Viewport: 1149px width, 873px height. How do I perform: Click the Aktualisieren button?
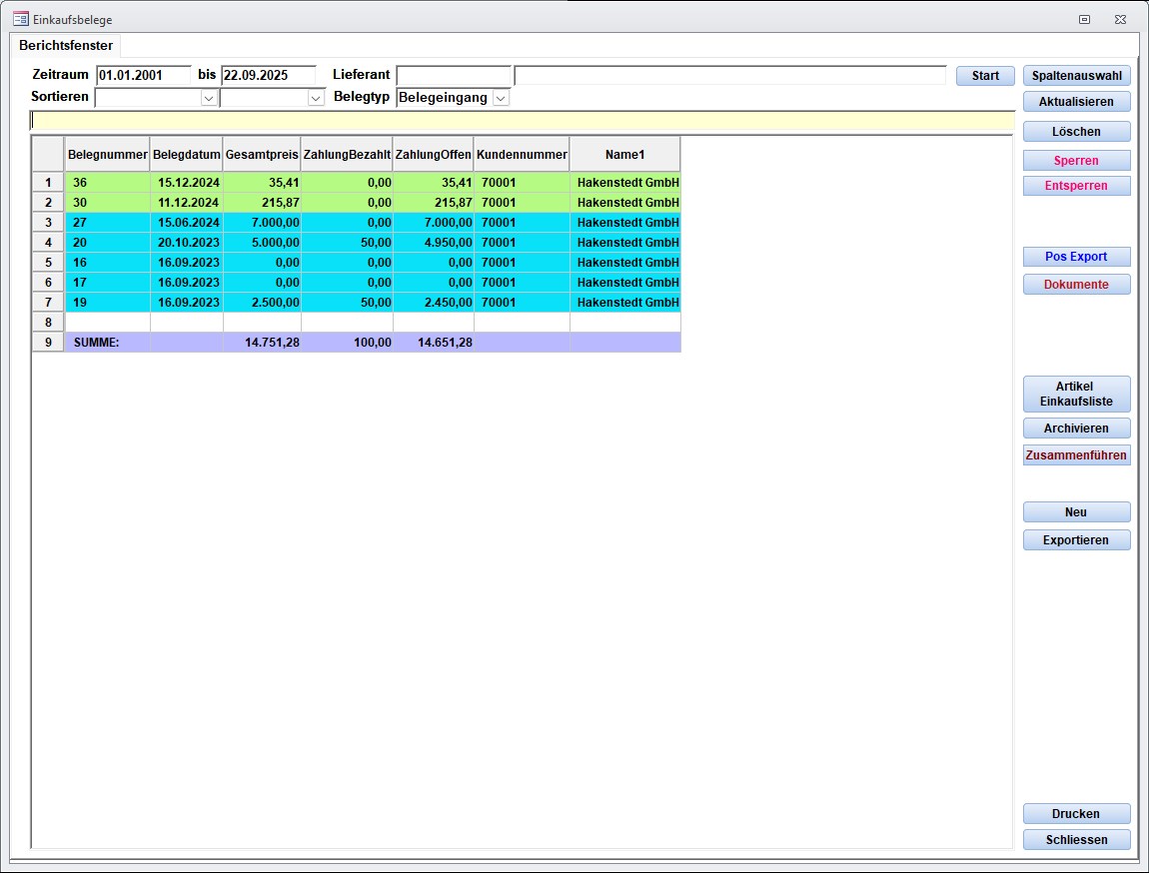[x=1076, y=102]
